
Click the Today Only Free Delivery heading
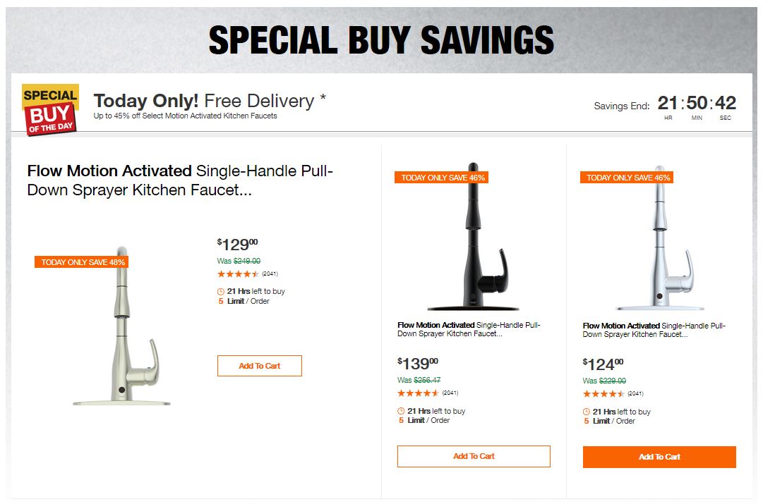pos(210,101)
